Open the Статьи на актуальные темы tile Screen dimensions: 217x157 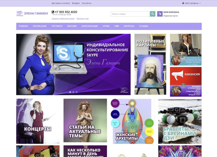[x=85, y=121]
